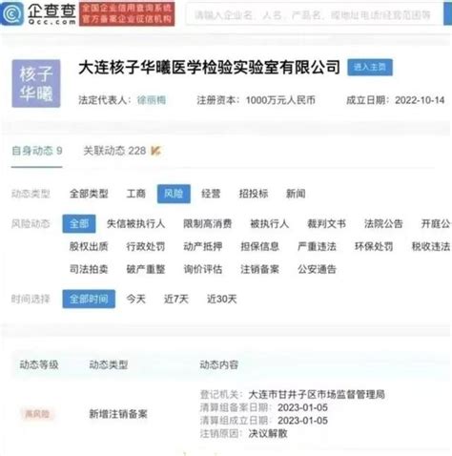Switch to the 关联动态 228 tab
The width and height of the screenshot is (452, 456).
click(x=114, y=151)
